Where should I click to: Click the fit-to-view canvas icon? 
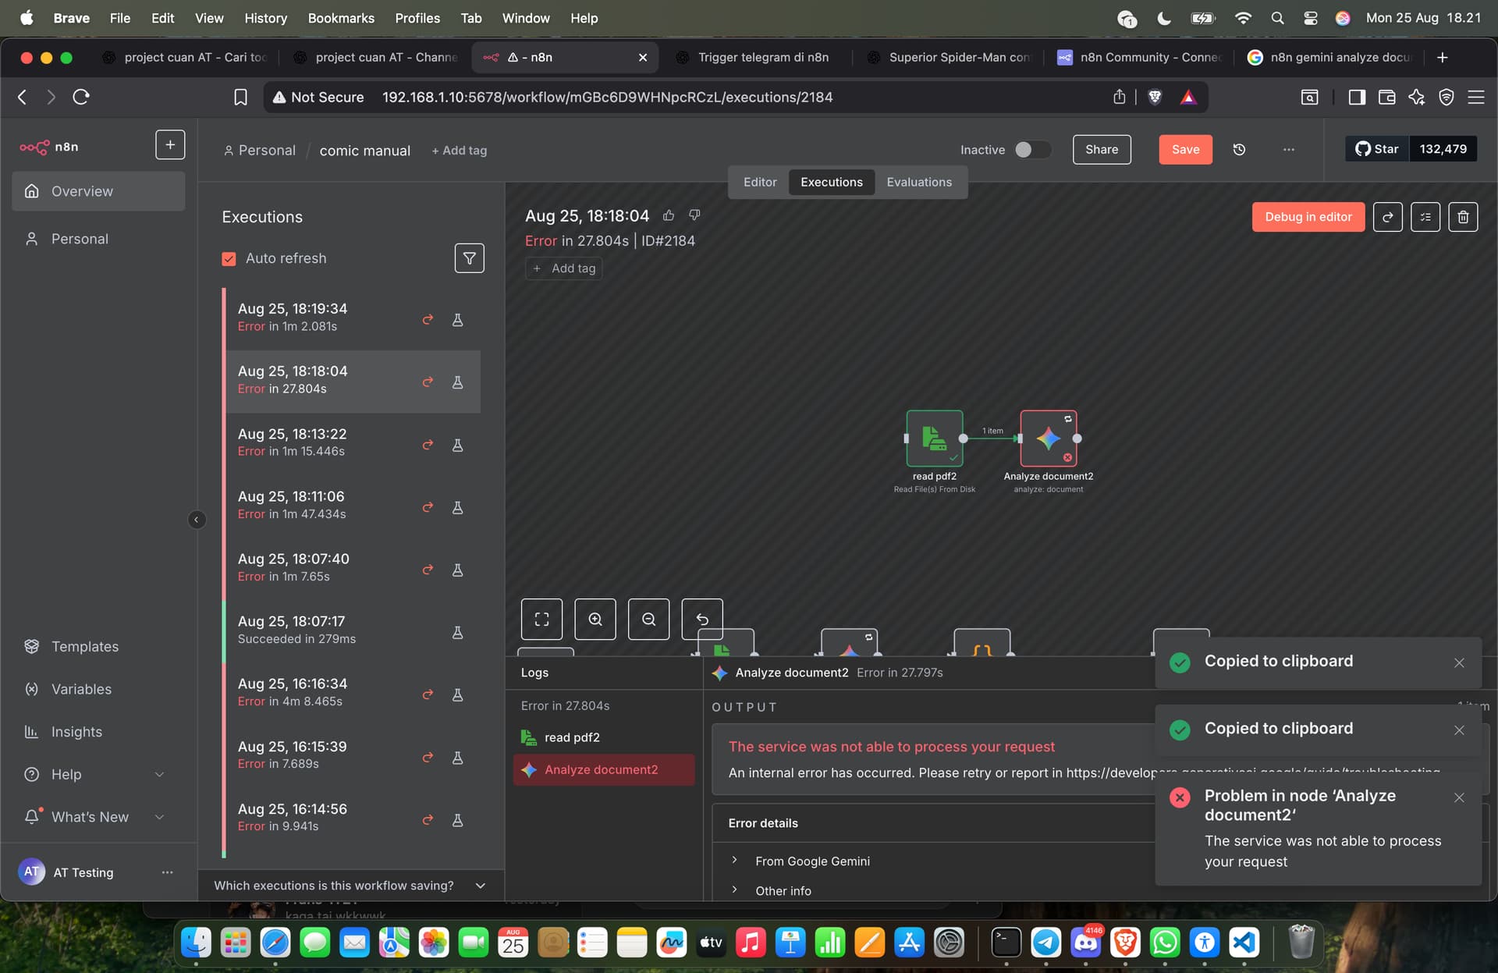click(x=541, y=620)
